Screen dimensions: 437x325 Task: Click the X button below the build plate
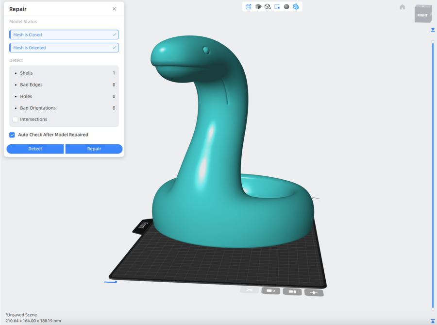click(250, 290)
